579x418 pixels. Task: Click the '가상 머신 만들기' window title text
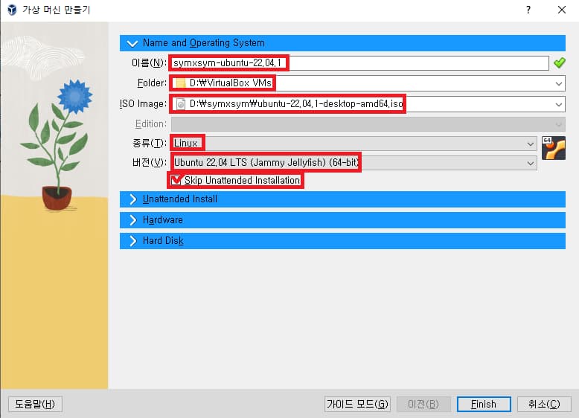(x=56, y=10)
